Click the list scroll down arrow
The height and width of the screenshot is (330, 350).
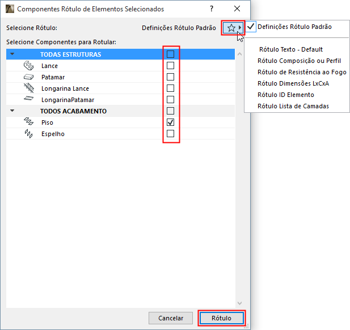pyautogui.click(x=240, y=303)
